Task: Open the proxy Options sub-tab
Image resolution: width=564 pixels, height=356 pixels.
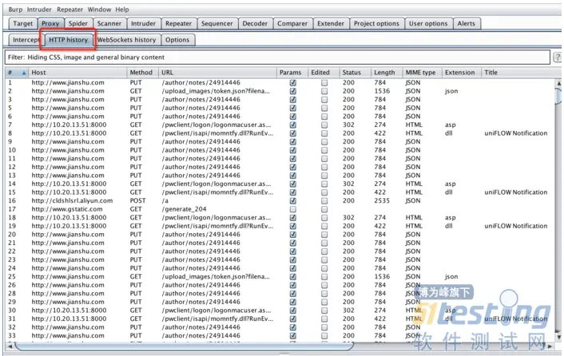Action: (177, 40)
